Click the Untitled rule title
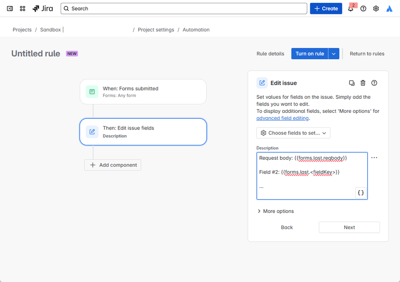This screenshot has height=282, width=400. pyautogui.click(x=36, y=54)
